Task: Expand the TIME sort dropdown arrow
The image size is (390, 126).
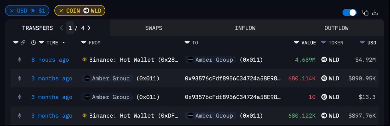Action: coord(63,43)
